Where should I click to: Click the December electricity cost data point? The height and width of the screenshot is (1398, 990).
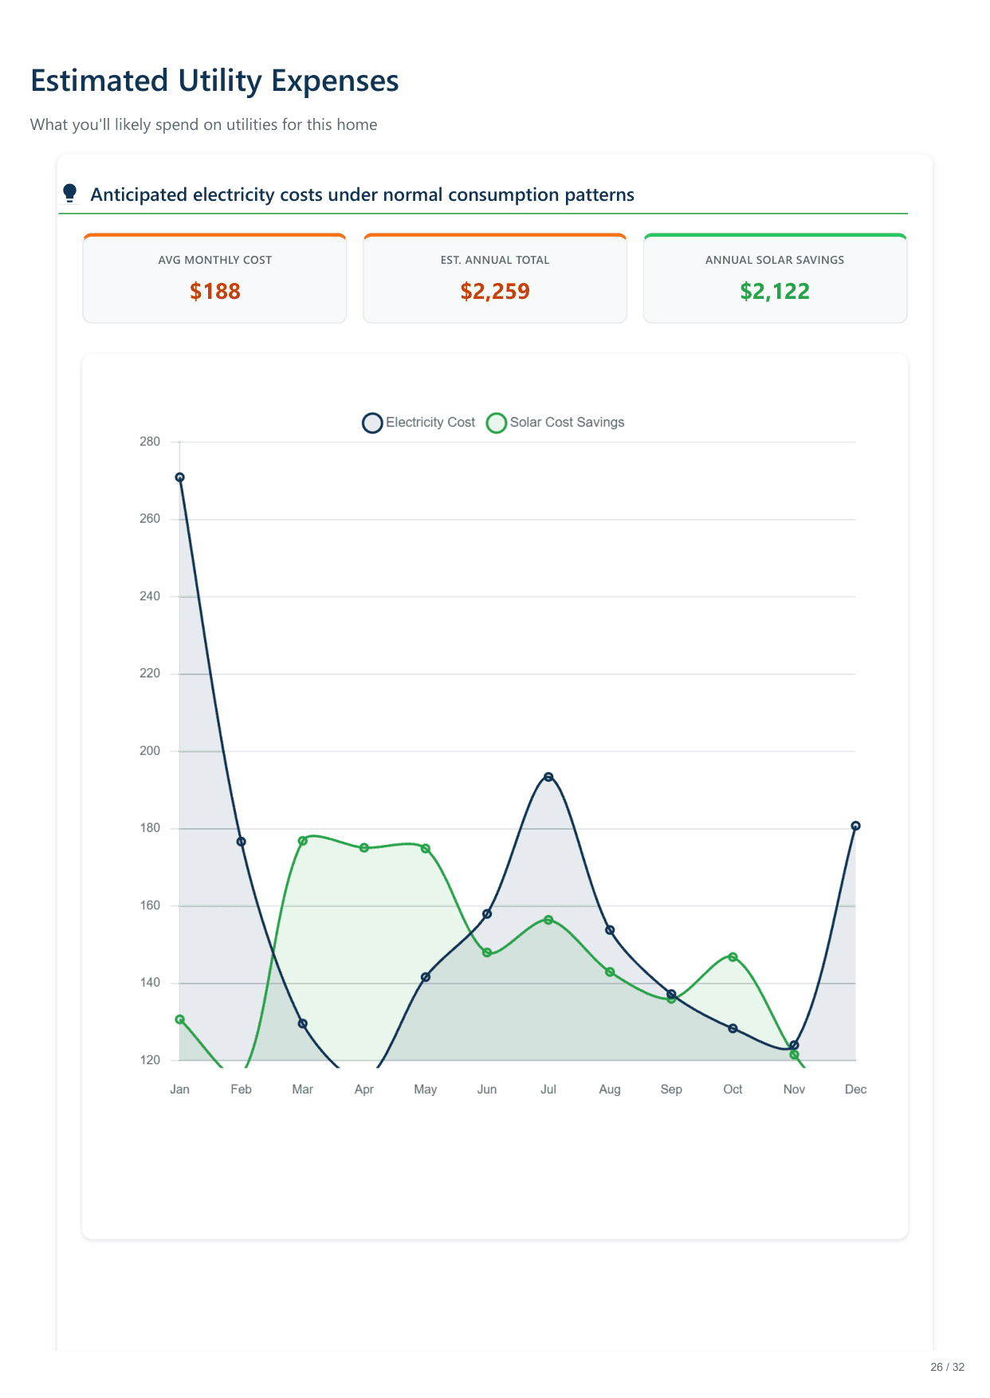855,826
